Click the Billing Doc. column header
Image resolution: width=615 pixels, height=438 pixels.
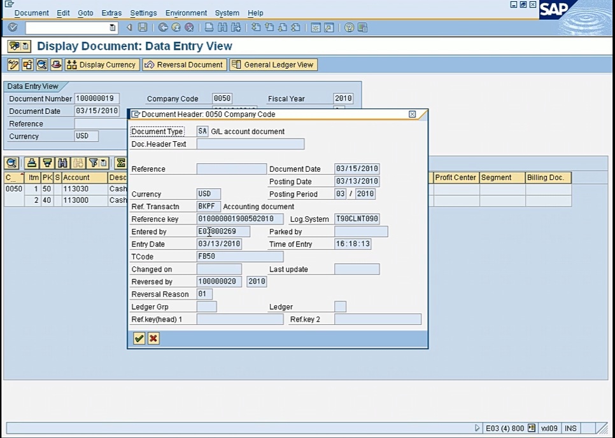(548, 177)
